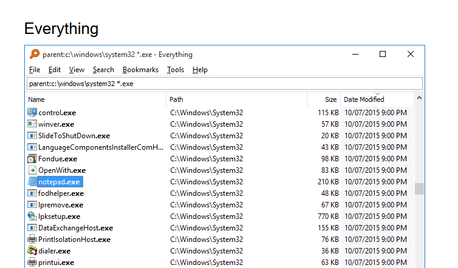This screenshot has height=268, width=458.
Task: Select the LanguageComponentsInstallerComH... file name
Action: click(101, 147)
